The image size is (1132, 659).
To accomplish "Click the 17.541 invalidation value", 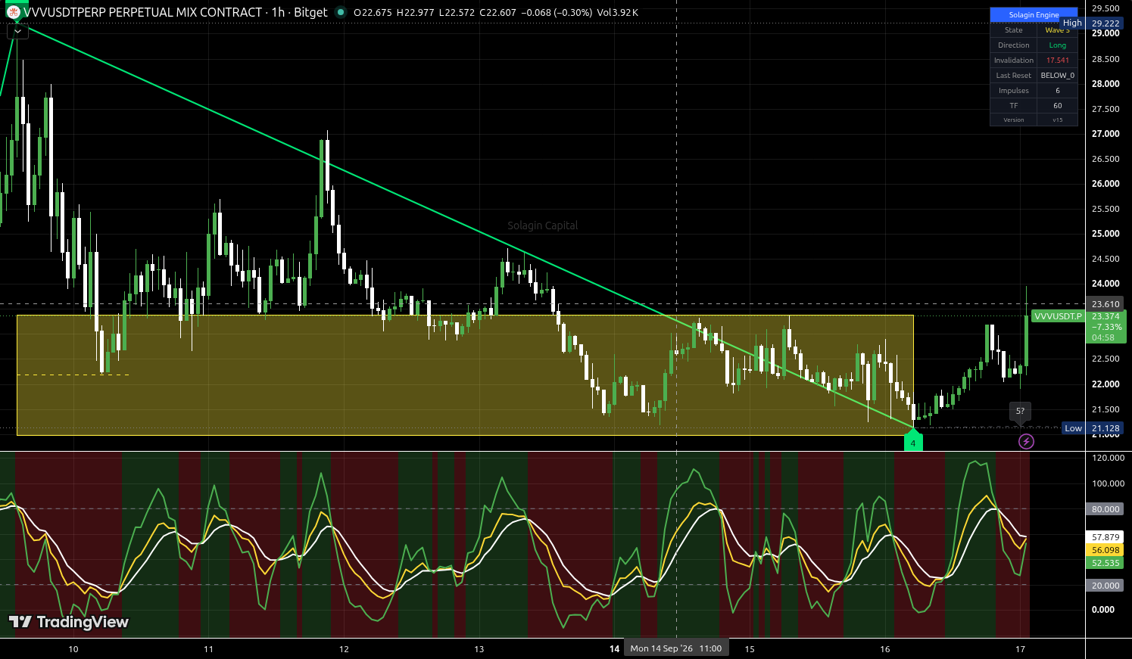I will (1057, 61).
